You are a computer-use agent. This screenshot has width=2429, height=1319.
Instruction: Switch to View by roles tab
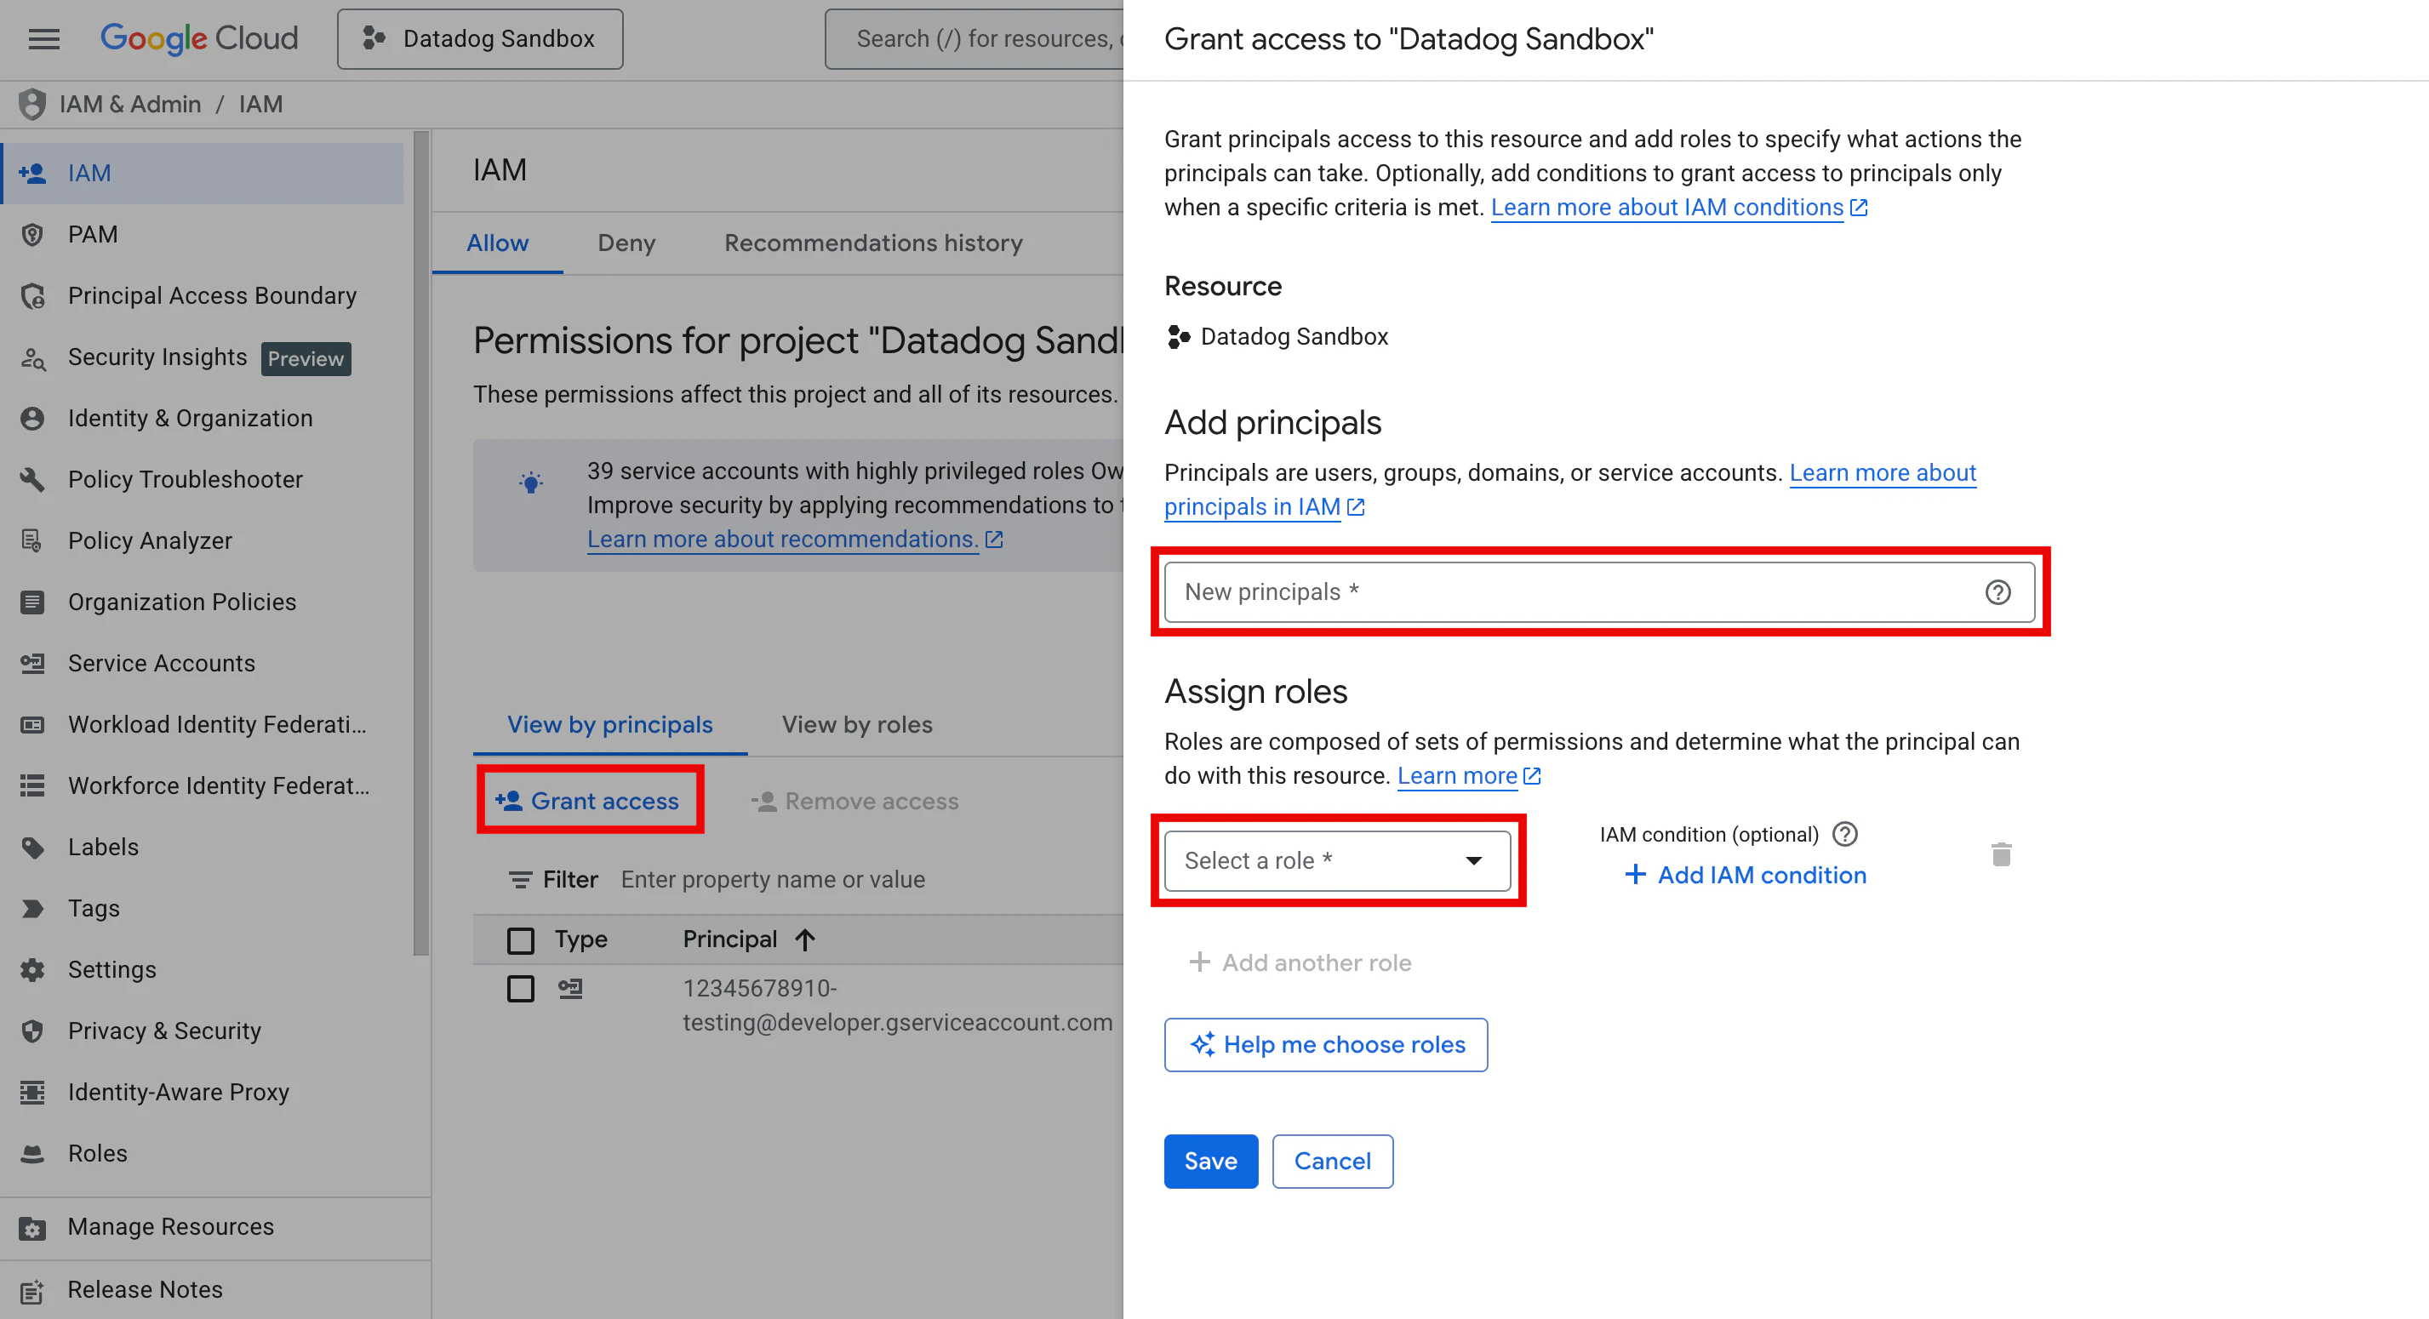856,725
